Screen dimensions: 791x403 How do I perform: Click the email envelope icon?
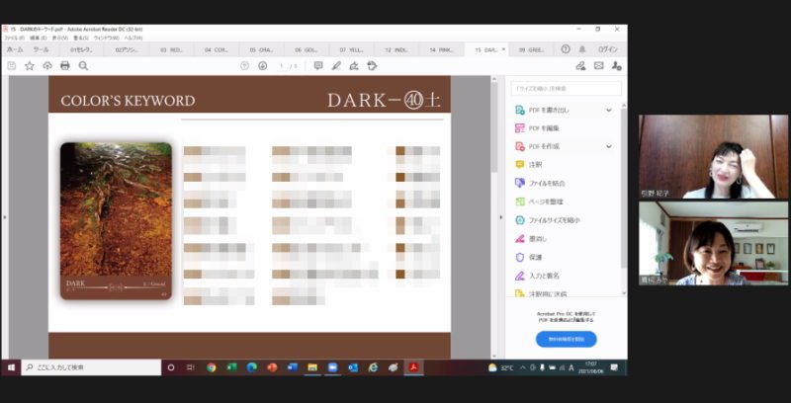point(598,66)
